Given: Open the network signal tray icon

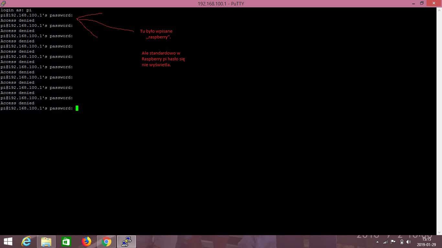Looking at the screenshot, I should [385, 242].
